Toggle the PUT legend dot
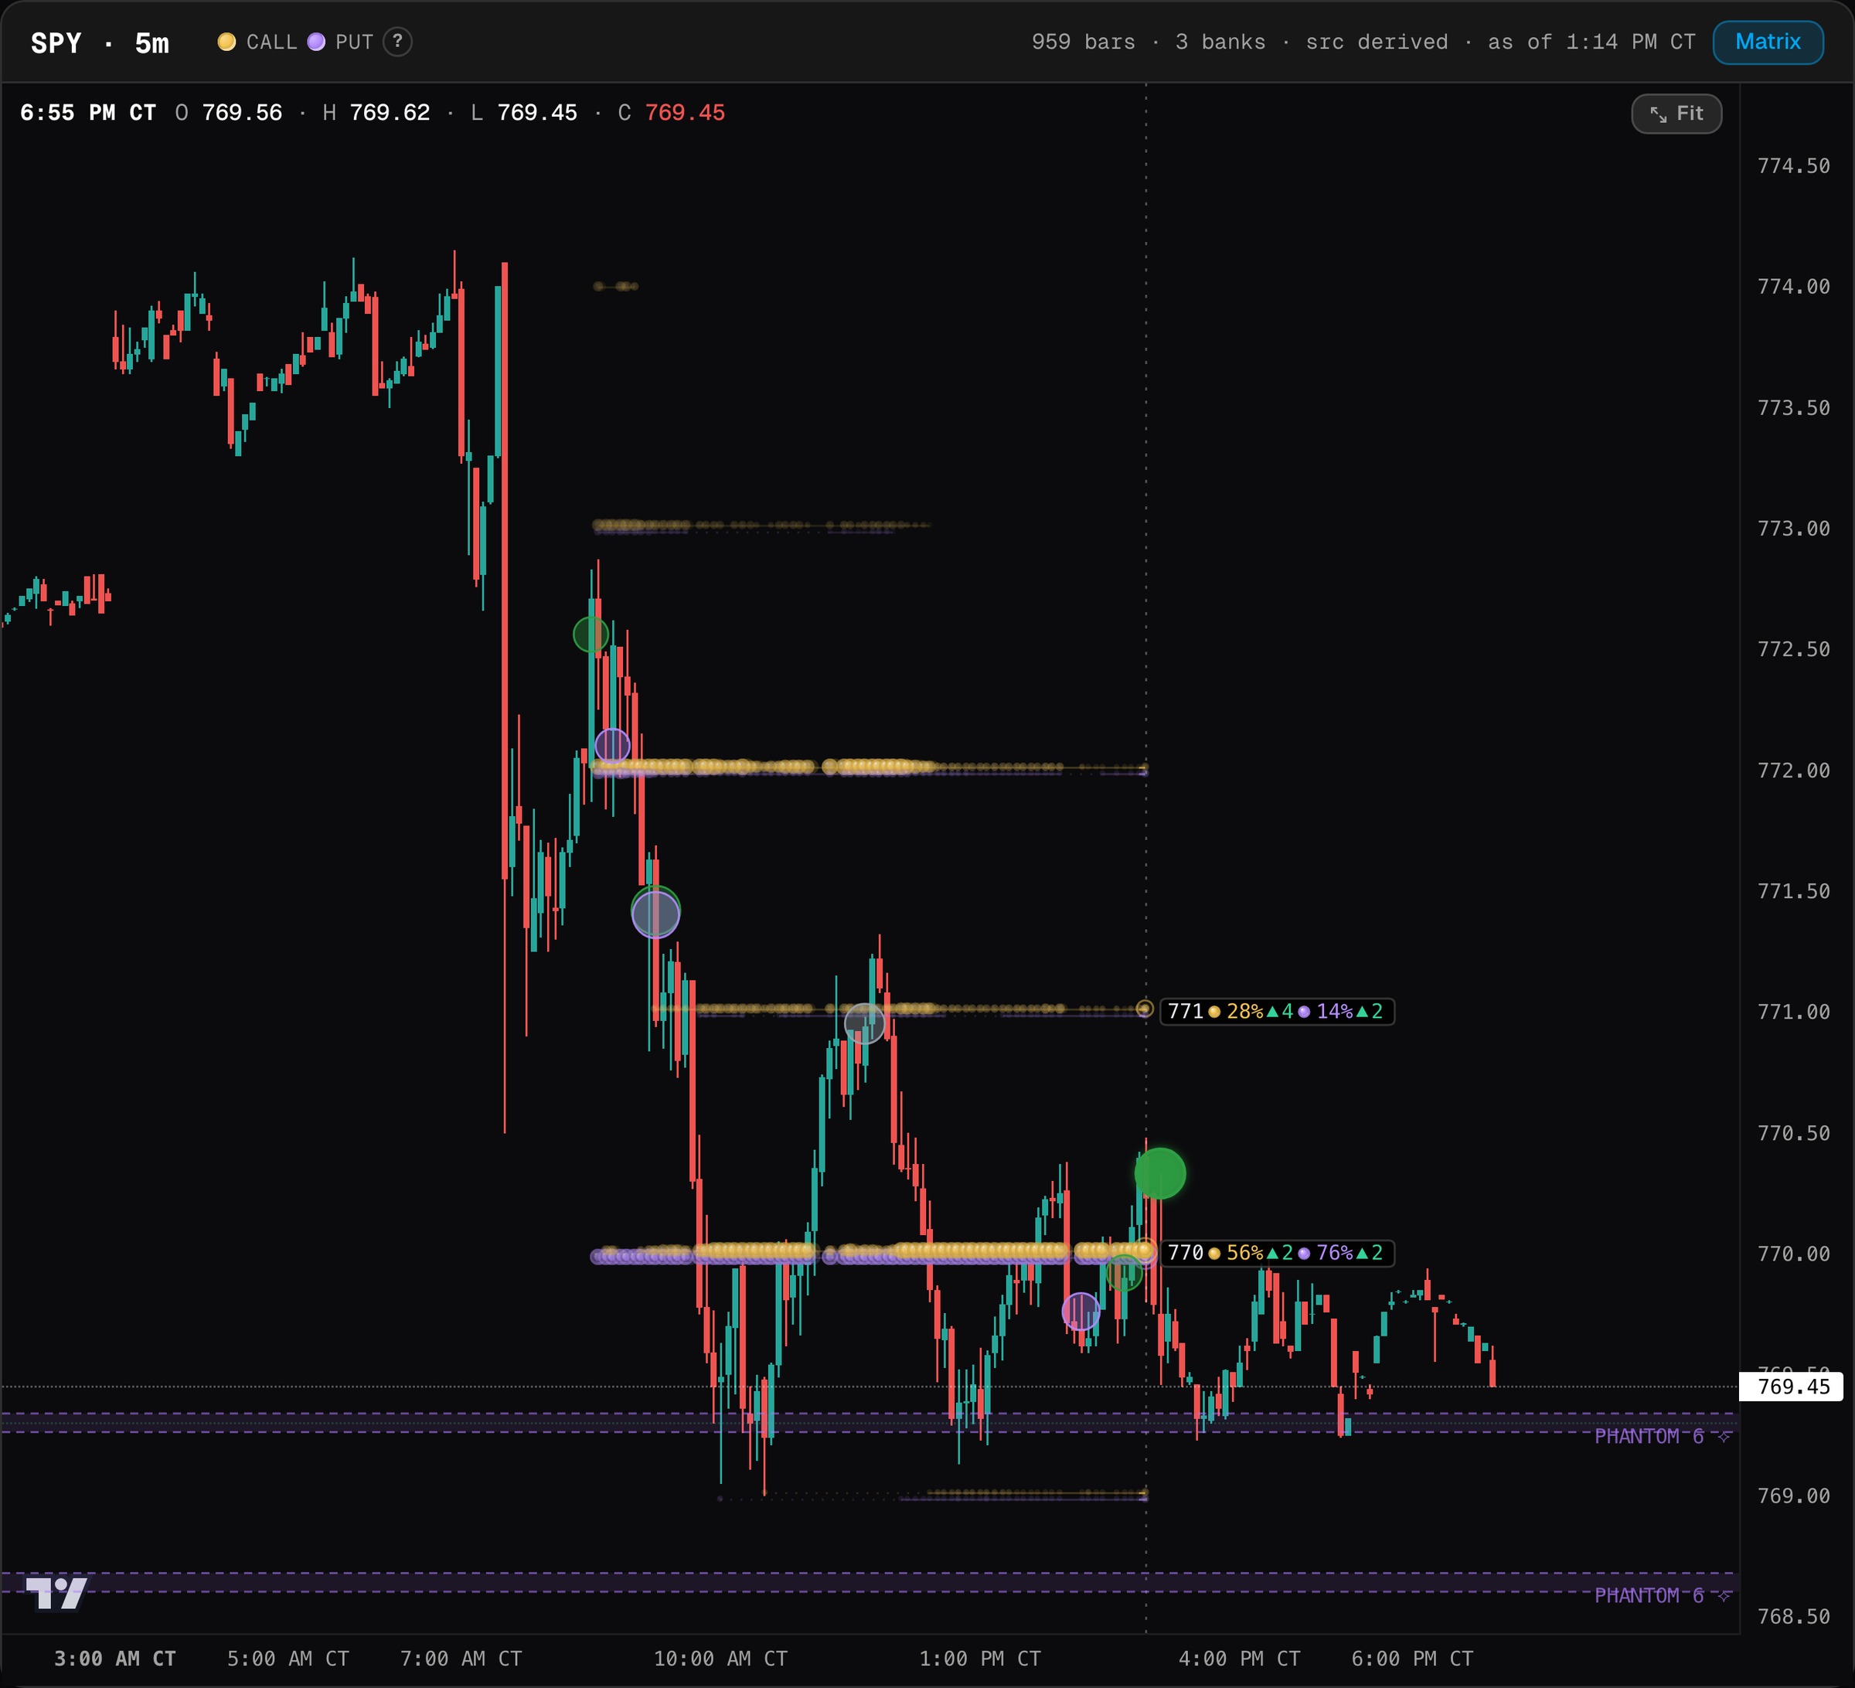The image size is (1855, 1688). tap(315, 42)
